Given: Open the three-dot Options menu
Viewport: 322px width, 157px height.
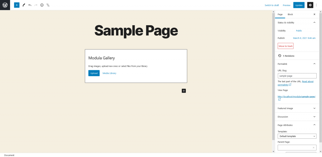Looking at the screenshot, I should pos(316,5).
